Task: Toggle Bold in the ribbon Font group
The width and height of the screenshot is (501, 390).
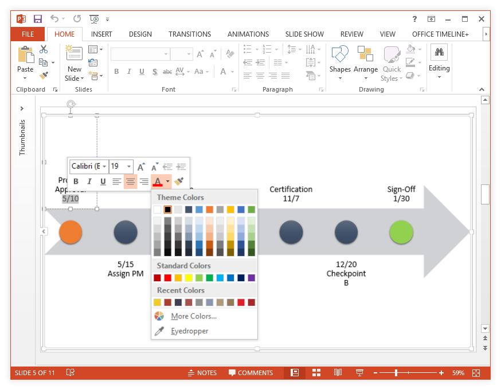Action: (x=116, y=72)
